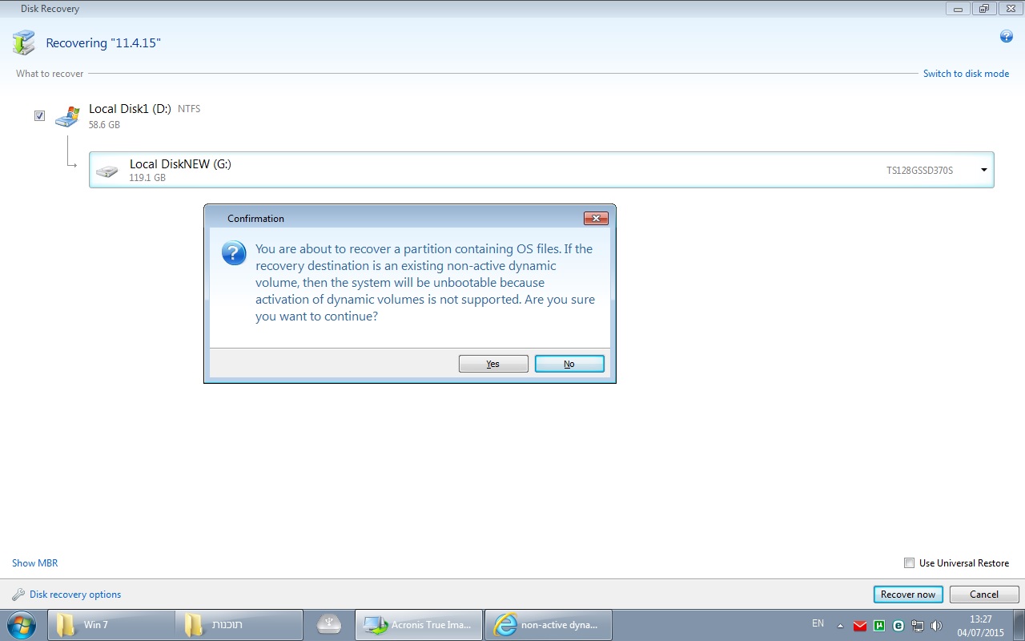Close the Confirmation dialog with red X
The image size is (1025, 641).
596,218
